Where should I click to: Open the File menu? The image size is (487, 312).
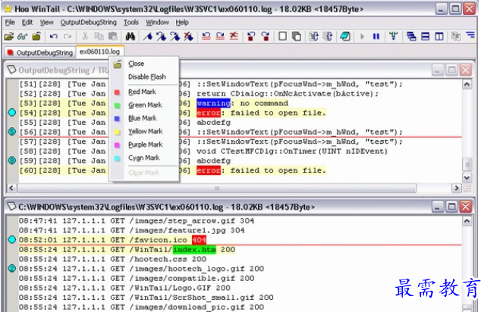pos(10,22)
